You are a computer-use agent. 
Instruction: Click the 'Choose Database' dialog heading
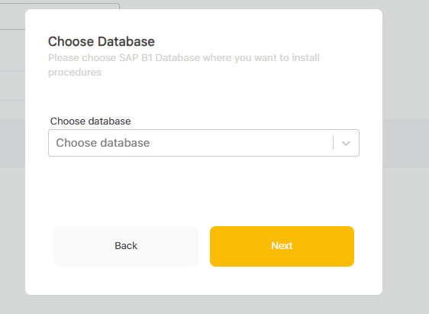click(x=102, y=41)
